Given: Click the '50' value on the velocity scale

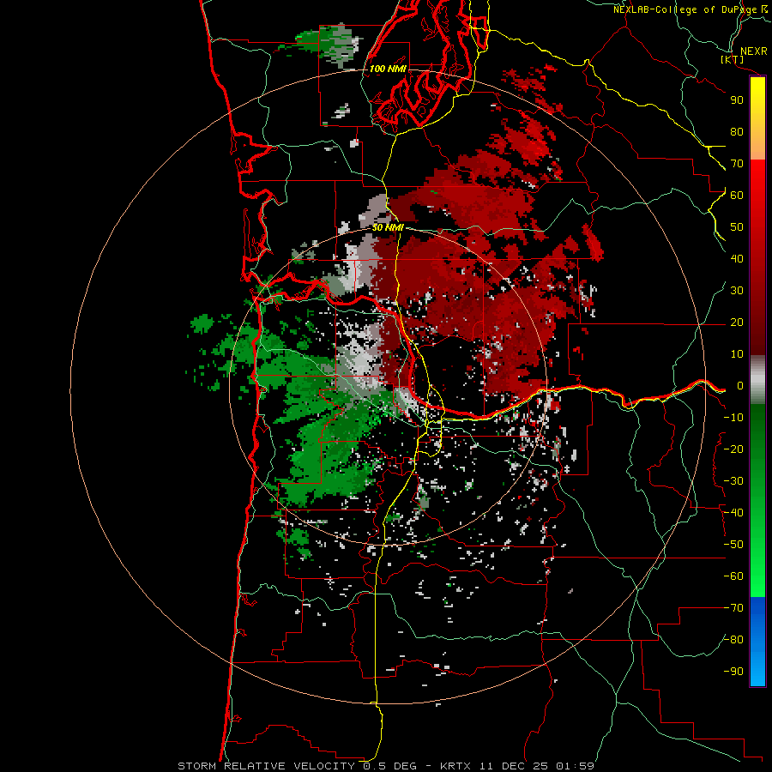Looking at the screenshot, I should coord(737,227).
